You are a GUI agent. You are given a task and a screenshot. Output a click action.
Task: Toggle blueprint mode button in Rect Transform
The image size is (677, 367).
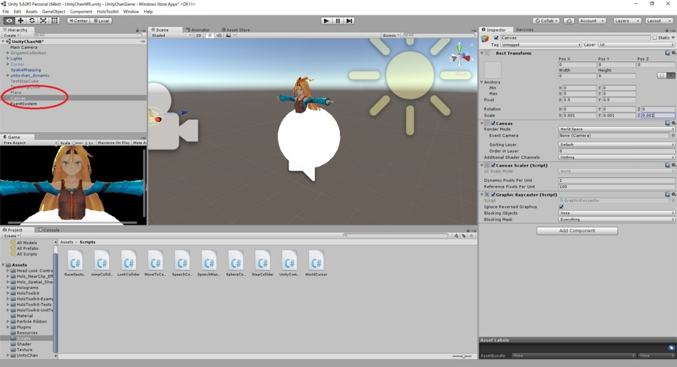(x=662, y=75)
